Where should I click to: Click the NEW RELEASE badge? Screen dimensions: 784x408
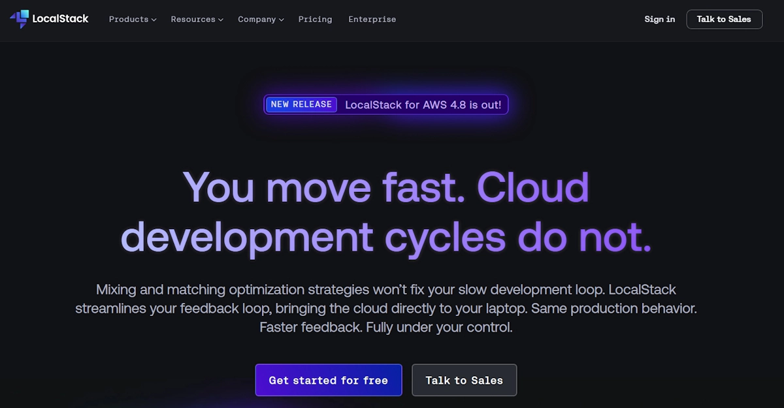301,104
